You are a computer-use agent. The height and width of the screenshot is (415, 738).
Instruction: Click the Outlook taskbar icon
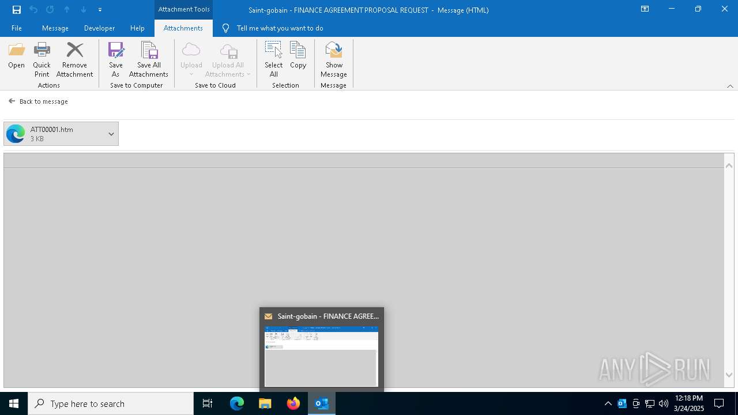(x=322, y=403)
